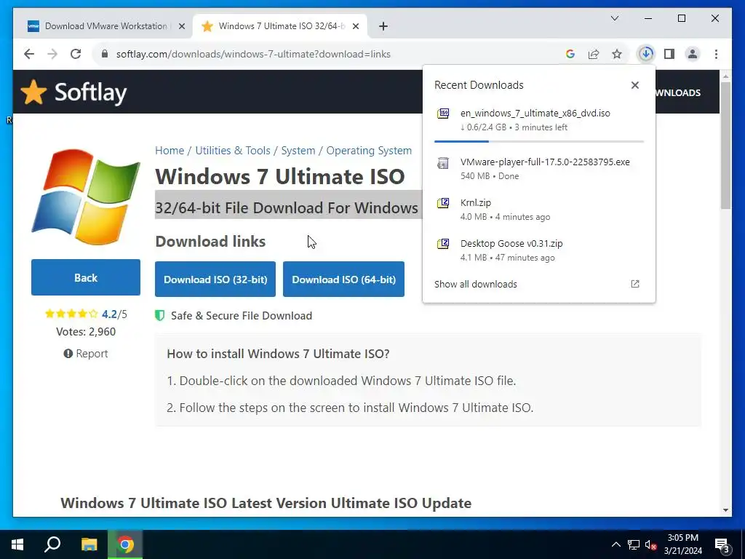
Task: Switch to the Download VMware Workstation tab
Action: 105,26
